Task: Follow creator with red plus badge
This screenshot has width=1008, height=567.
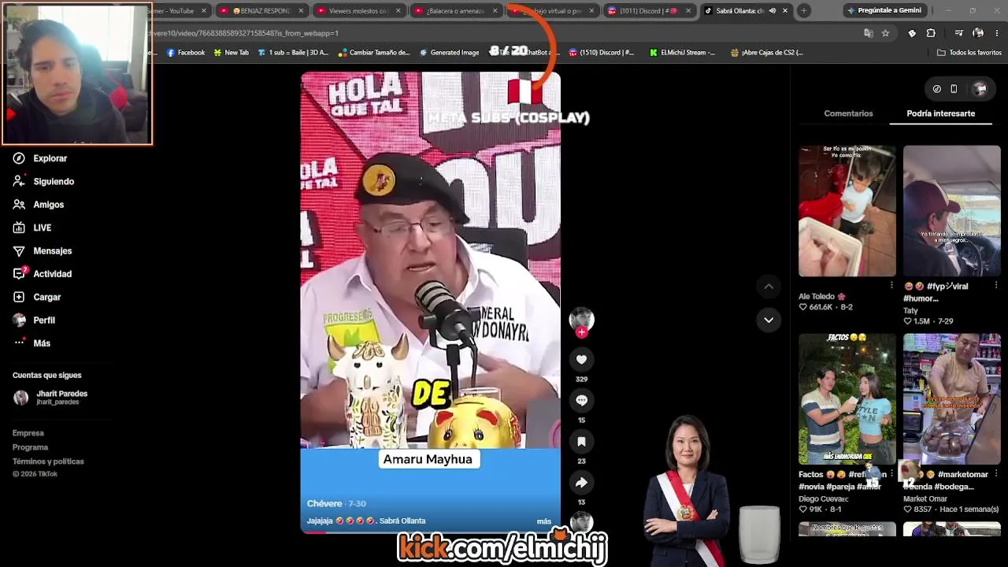Action: click(581, 332)
